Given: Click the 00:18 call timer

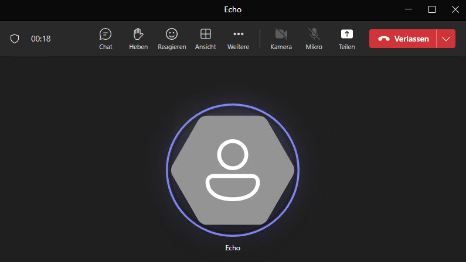Looking at the screenshot, I should pyautogui.click(x=41, y=39).
